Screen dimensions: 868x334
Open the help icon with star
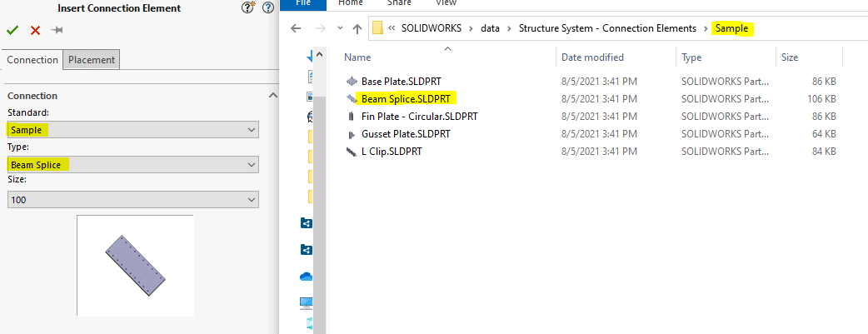(248, 7)
